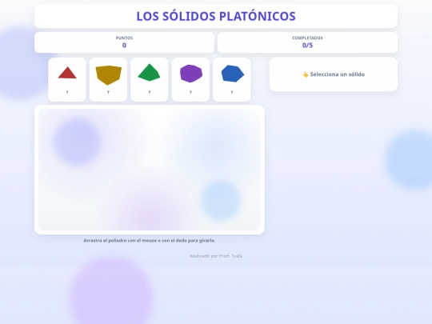Click the 'Realizado por Profr. Toalá' credit
Viewport: 432px width, 324px height.
tap(216, 256)
